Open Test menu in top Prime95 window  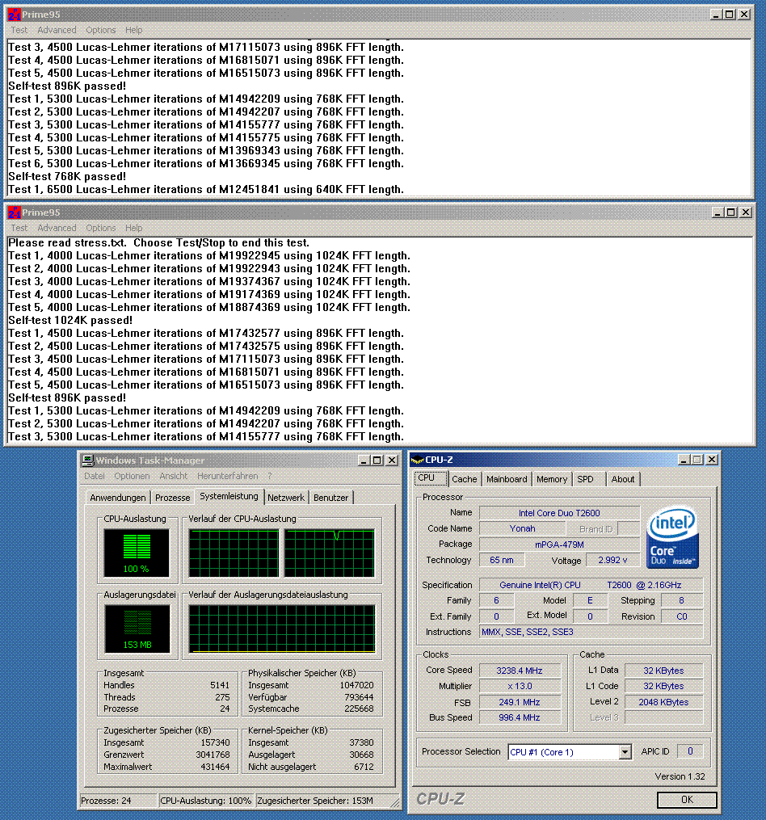(19, 30)
